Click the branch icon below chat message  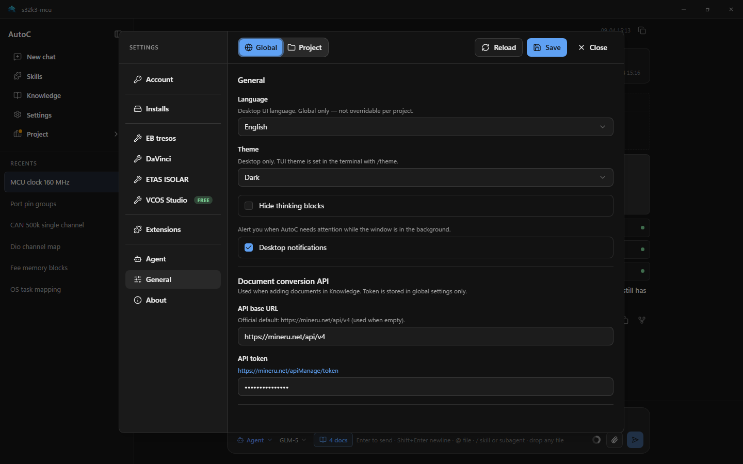click(x=642, y=320)
